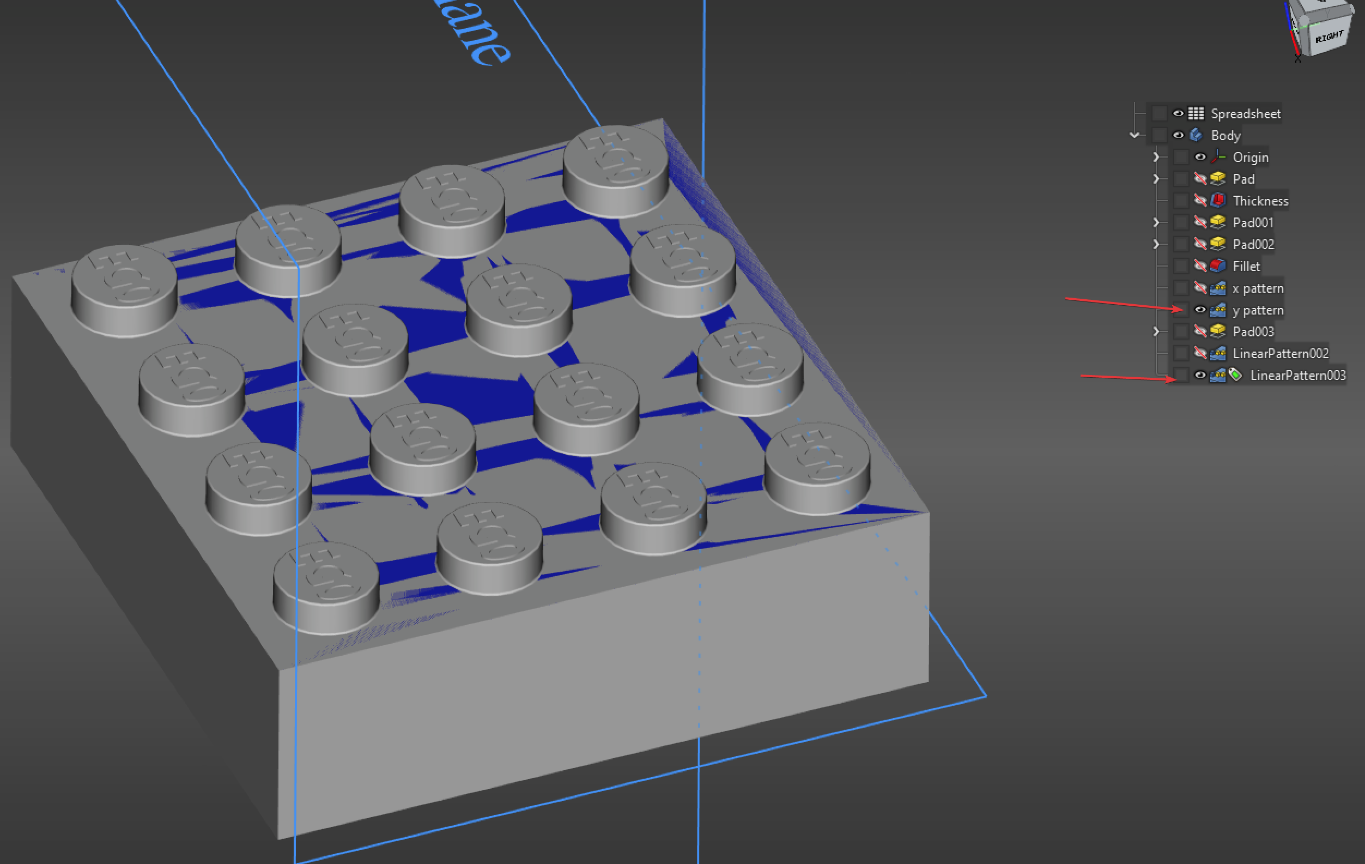Collapse the Body tree node
Image resolution: width=1365 pixels, height=864 pixels.
(1135, 136)
